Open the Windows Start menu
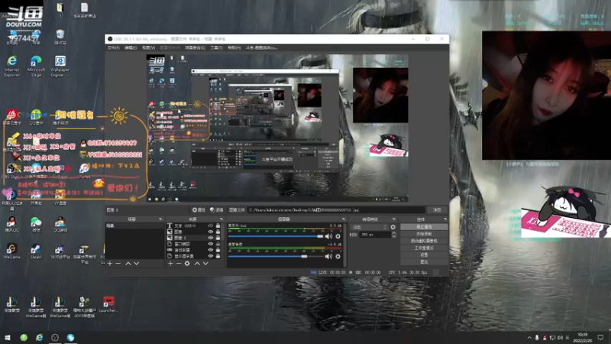Image resolution: width=611 pixels, height=344 pixels. pos(8,337)
